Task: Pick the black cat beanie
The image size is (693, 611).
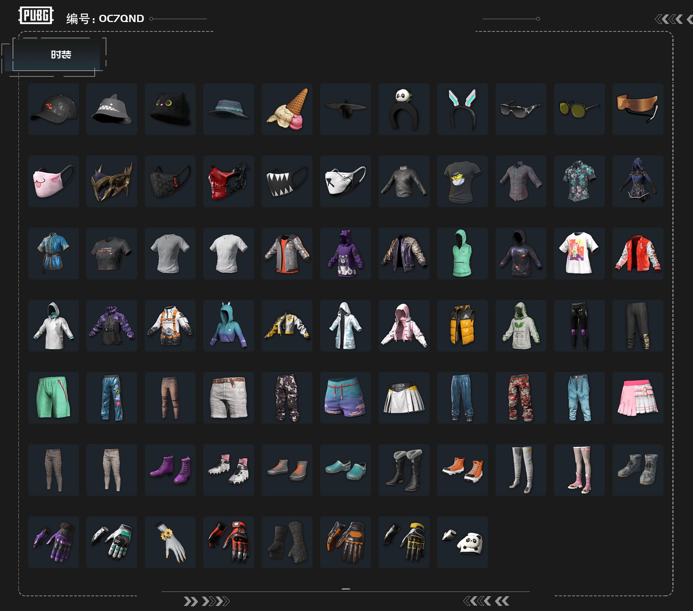Action: [170, 109]
